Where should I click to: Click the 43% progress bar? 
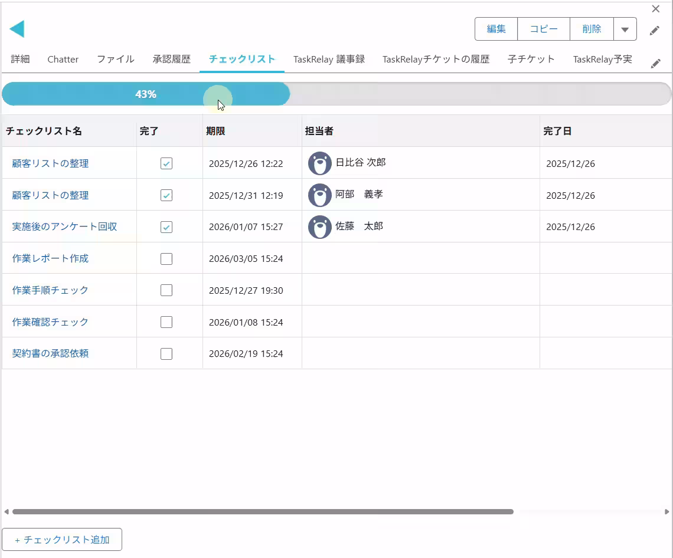146,94
